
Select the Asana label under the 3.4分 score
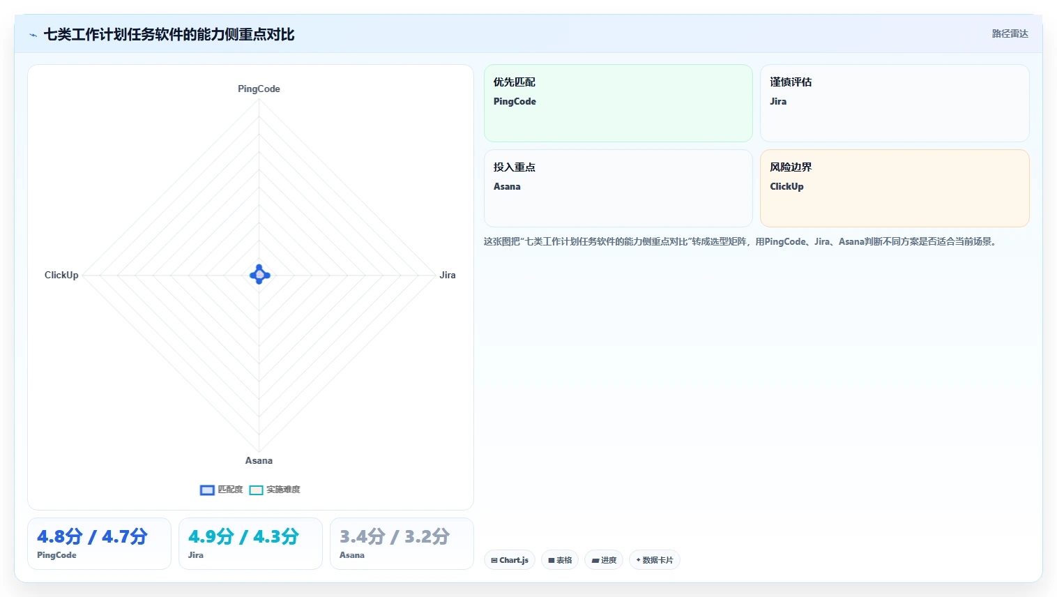pos(352,555)
